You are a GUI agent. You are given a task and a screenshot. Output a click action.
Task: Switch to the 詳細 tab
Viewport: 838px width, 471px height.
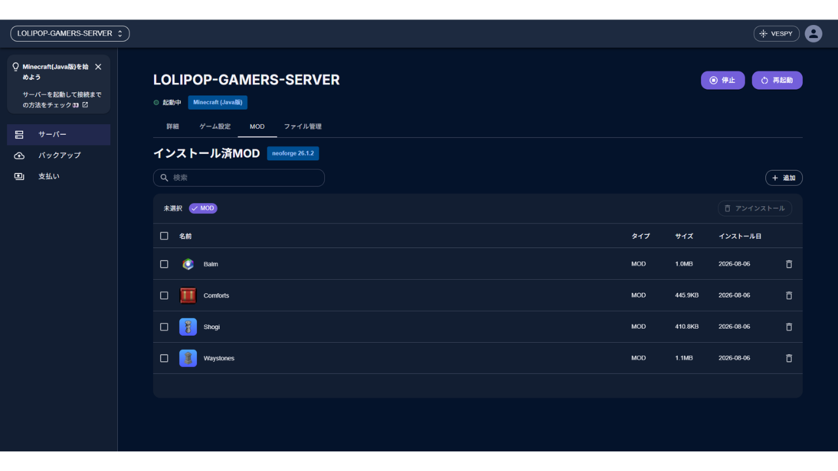(x=173, y=126)
